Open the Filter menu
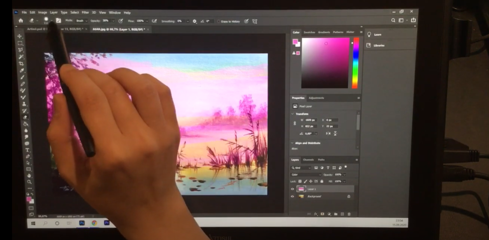The width and height of the screenshot is (489, 240). [x=85, y=12]
